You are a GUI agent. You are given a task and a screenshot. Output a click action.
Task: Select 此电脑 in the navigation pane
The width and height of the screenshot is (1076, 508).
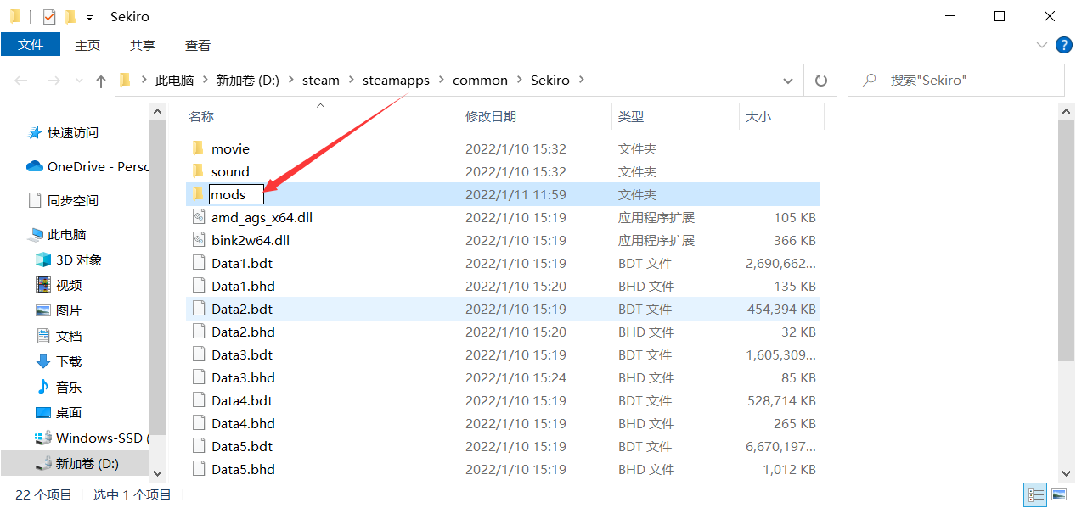tap(67, 234)
